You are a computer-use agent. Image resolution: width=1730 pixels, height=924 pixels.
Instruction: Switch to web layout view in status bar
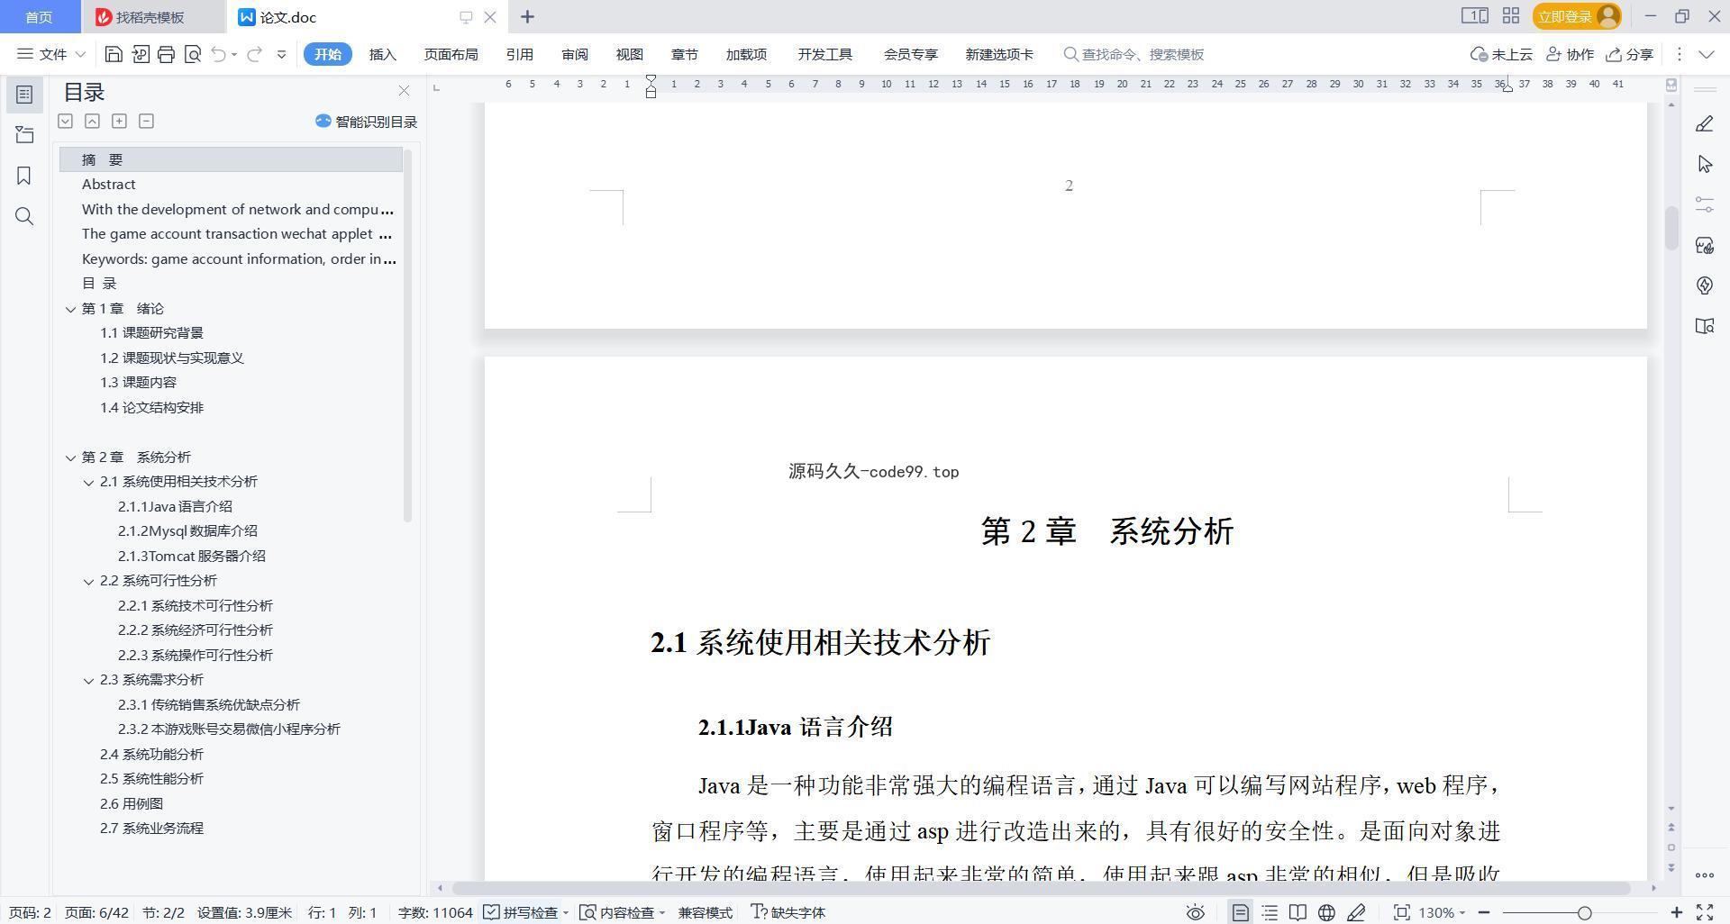point(1326,912)
